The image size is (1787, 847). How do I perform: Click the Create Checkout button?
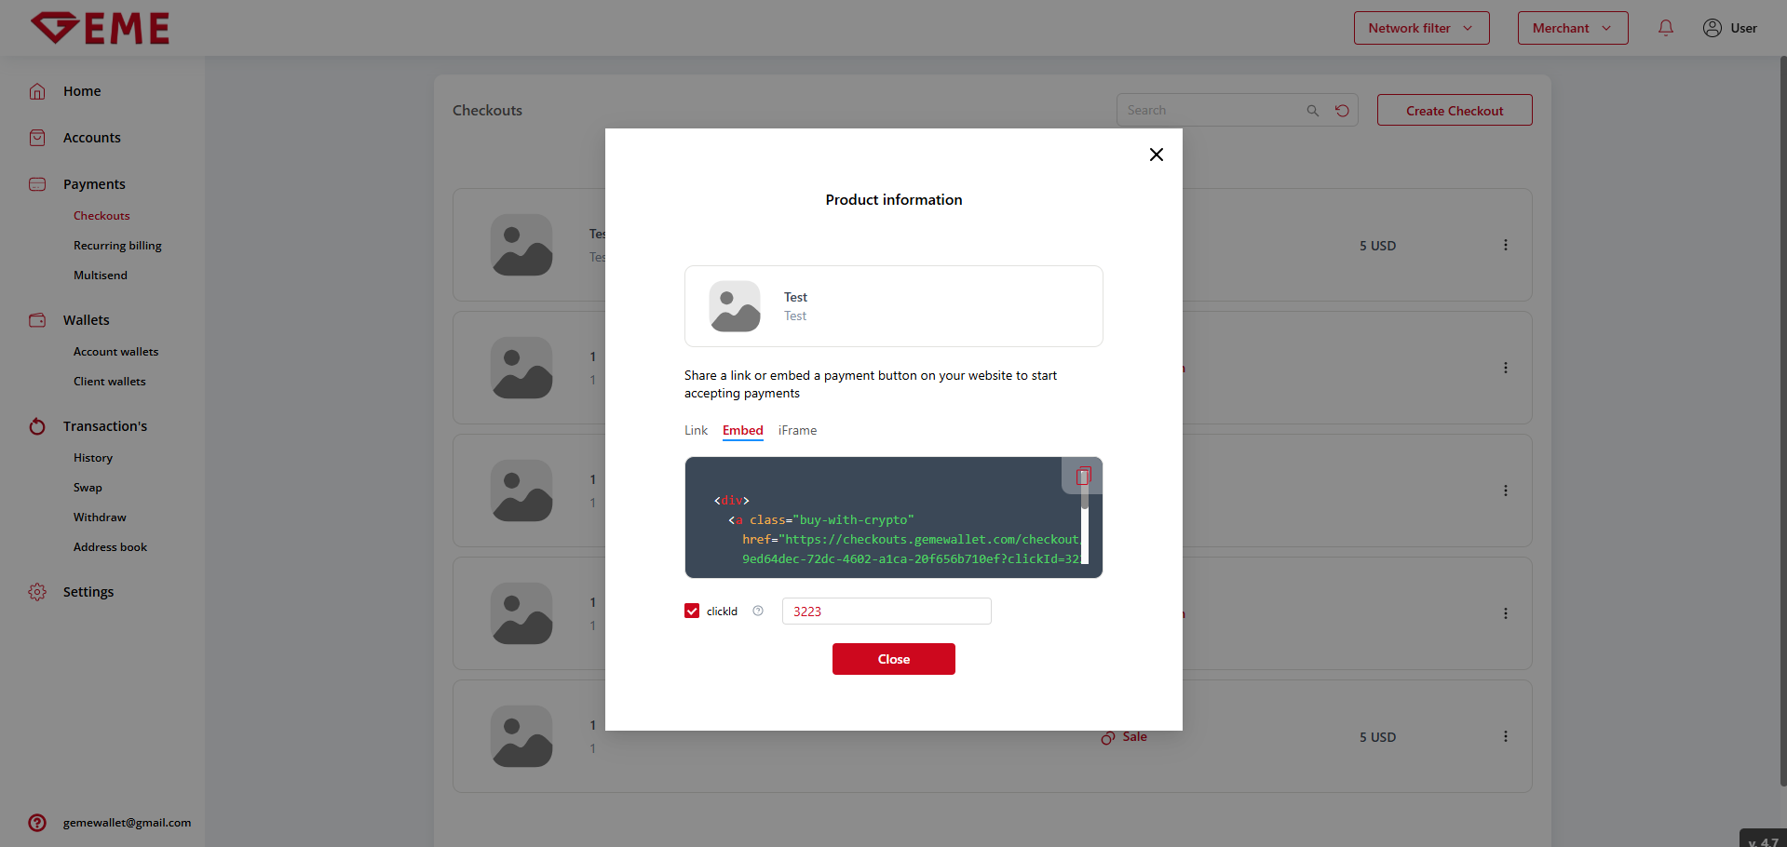(1454, 111)
